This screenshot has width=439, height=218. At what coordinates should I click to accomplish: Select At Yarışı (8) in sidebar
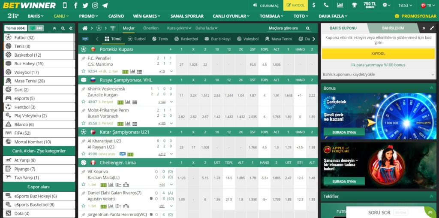click(39, 160)
